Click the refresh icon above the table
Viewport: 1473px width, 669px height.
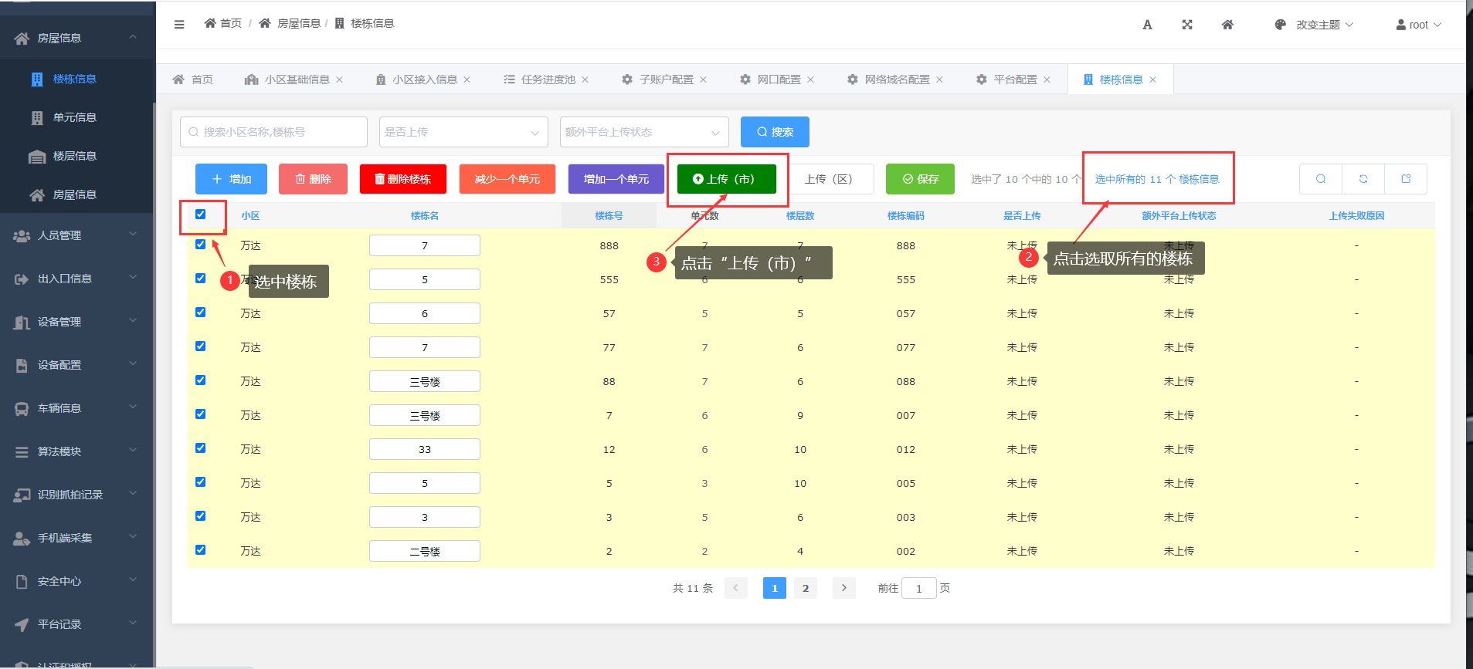point(1363,179)
